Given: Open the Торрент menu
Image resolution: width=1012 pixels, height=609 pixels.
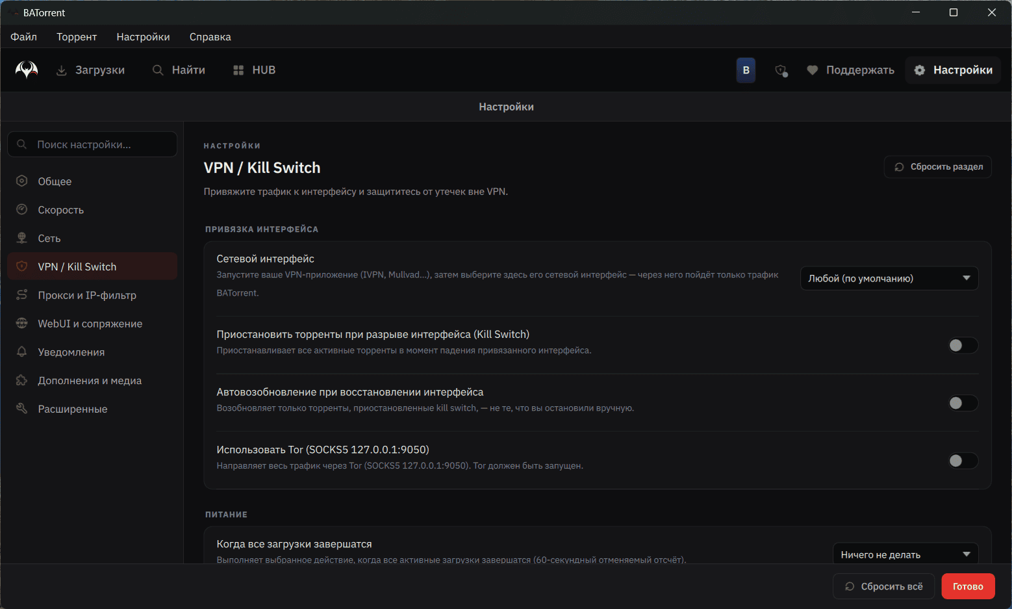Looking at the screenshot, I should coord(77,37).
